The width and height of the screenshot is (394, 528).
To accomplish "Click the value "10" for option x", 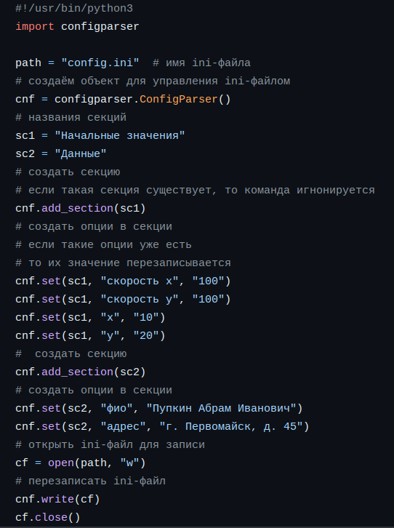I will [146, 317].
